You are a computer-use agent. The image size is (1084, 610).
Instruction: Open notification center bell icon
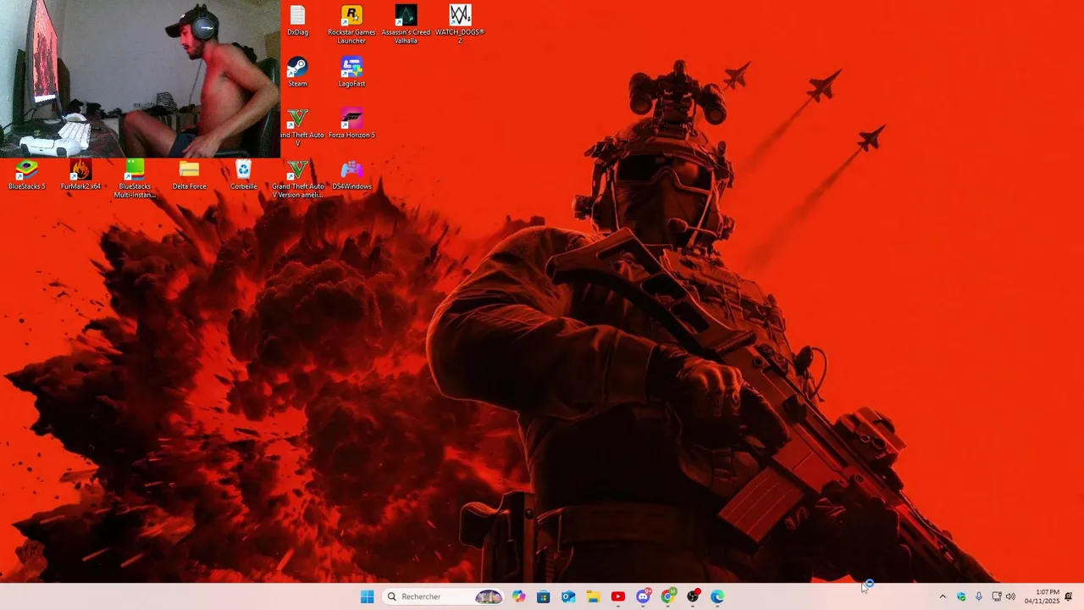pyautogui.click(x=1069, y=596)
